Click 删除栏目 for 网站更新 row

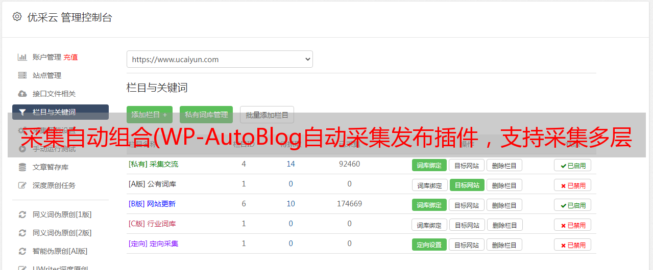504,205
